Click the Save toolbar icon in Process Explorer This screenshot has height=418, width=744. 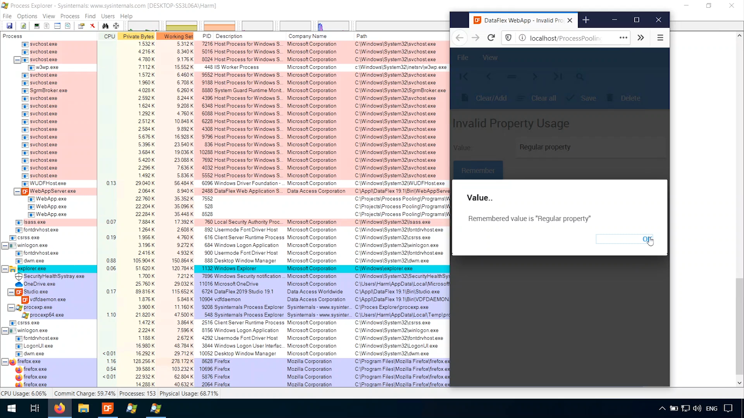9,26
